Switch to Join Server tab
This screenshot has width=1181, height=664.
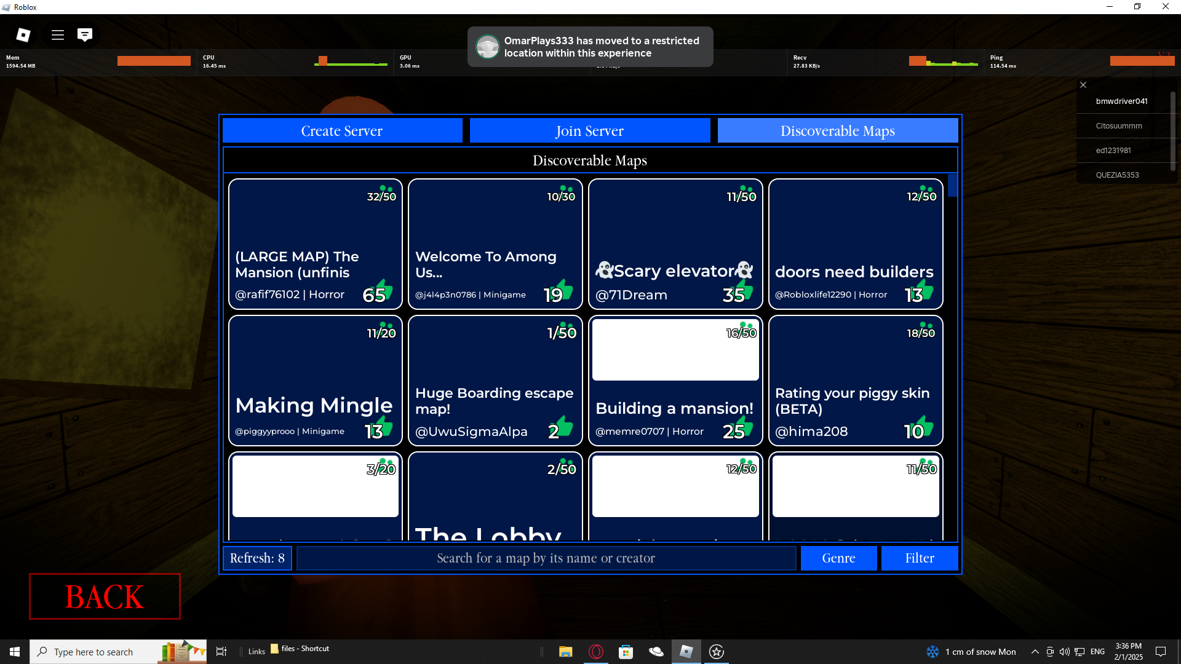click(589, 131)
